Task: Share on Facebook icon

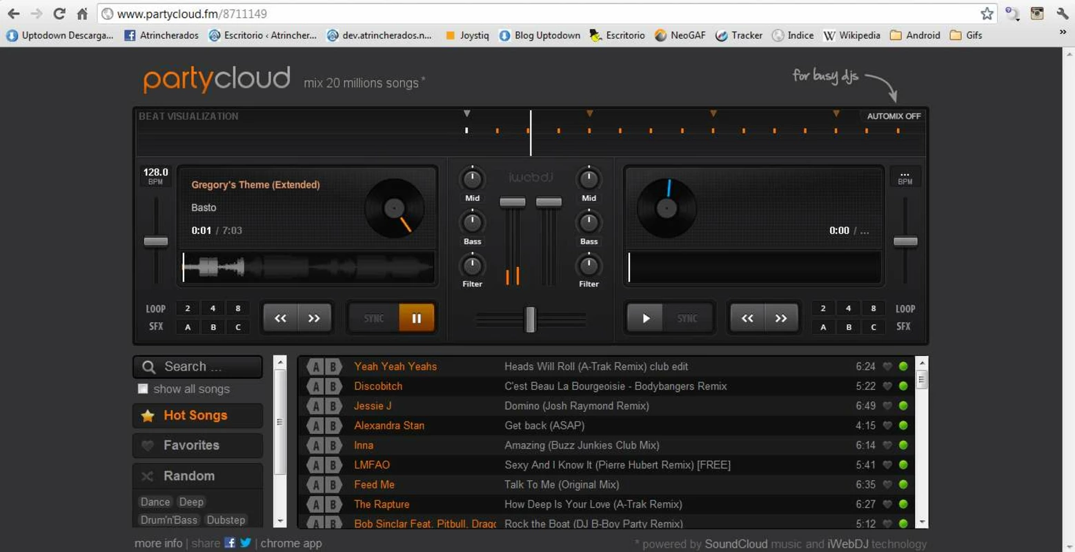Action: (x=230, y=543)
